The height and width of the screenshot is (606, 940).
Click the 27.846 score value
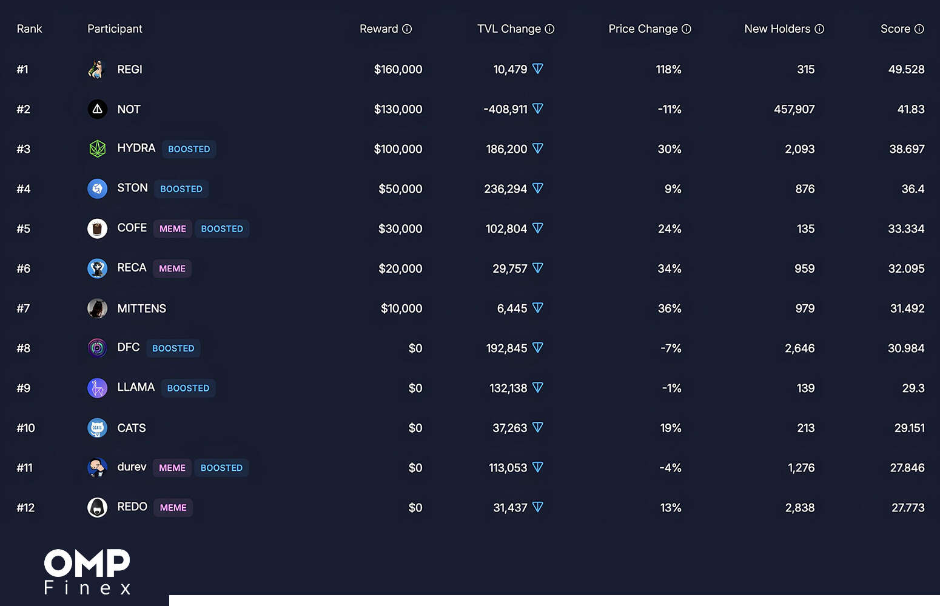907,468
